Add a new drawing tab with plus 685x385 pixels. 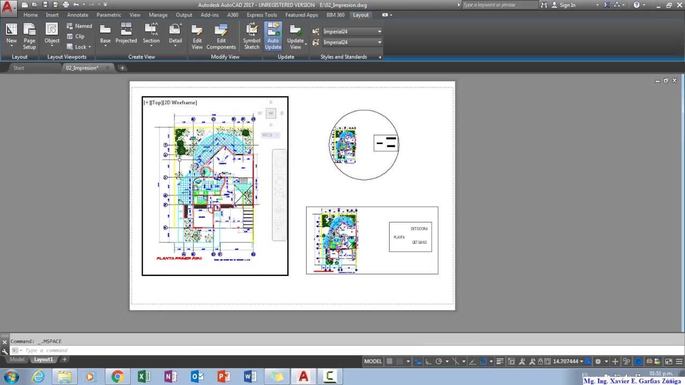122,68
